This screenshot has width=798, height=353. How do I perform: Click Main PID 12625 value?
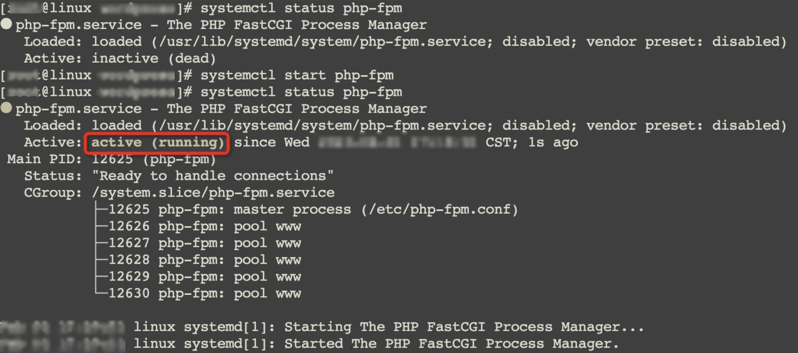click(x=112, y=159)
